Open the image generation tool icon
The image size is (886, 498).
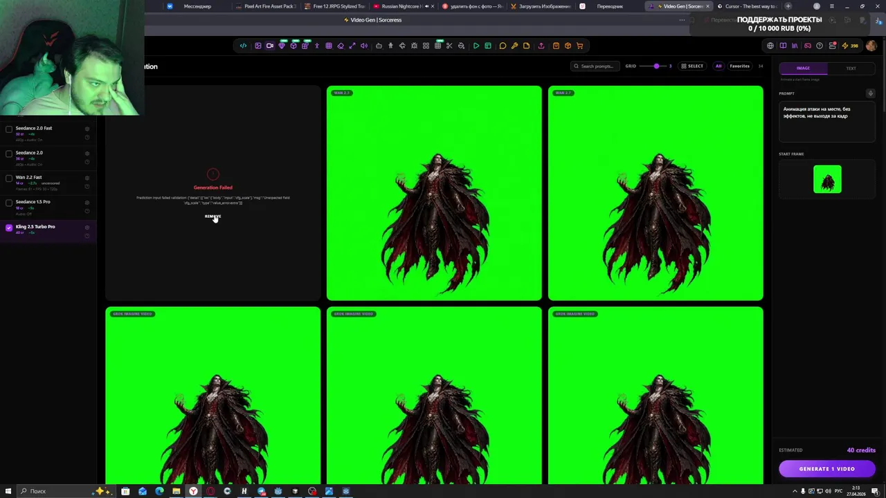[257, 46]
